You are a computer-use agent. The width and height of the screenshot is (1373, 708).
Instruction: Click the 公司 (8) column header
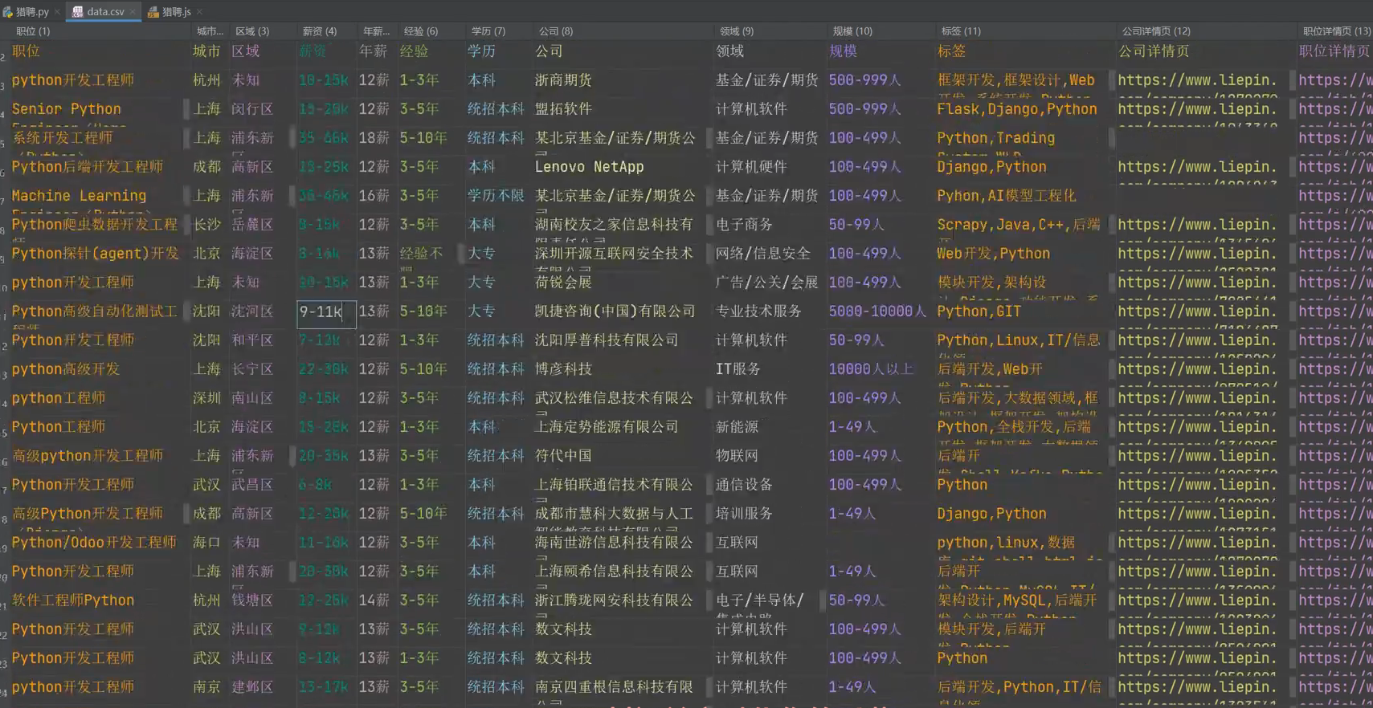point(555,31)
